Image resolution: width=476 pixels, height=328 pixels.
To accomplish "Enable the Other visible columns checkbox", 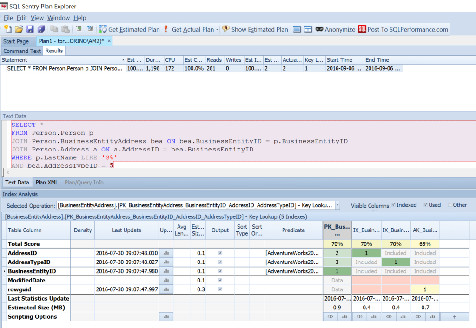I will [450, 205].
